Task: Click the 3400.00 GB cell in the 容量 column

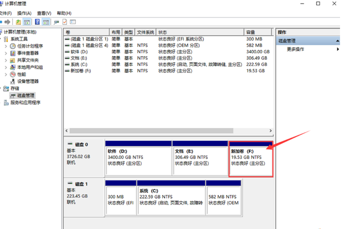Action: click(x=258, y=52)
